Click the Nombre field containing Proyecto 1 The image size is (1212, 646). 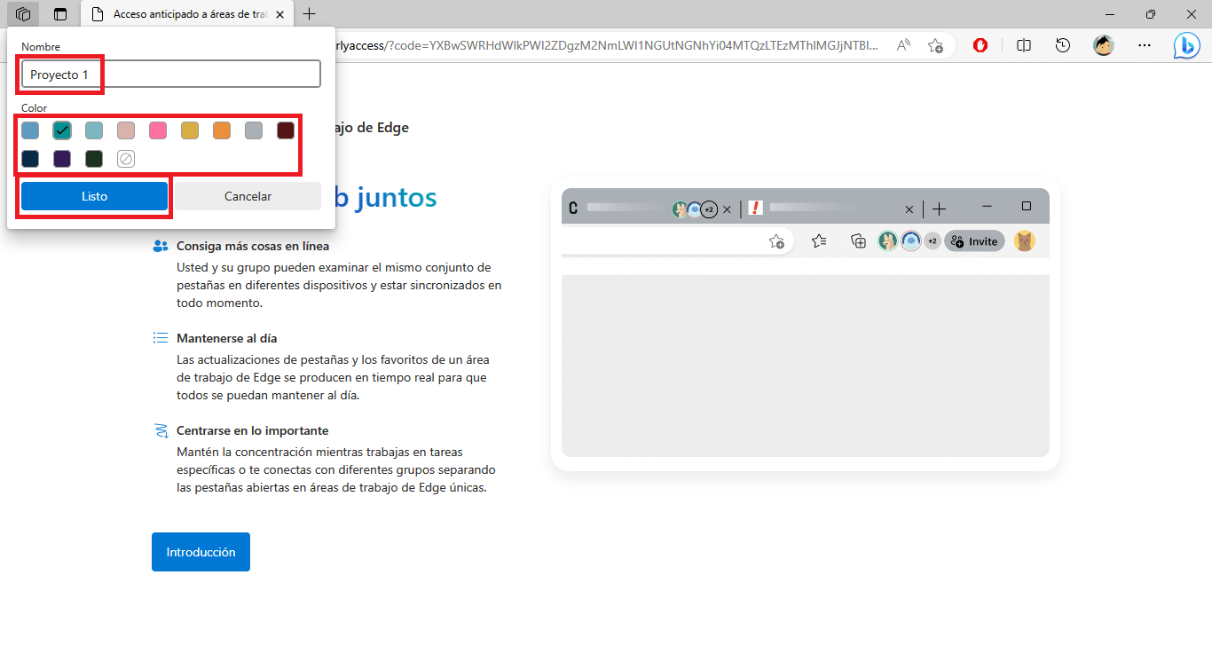tap(171, 74)
